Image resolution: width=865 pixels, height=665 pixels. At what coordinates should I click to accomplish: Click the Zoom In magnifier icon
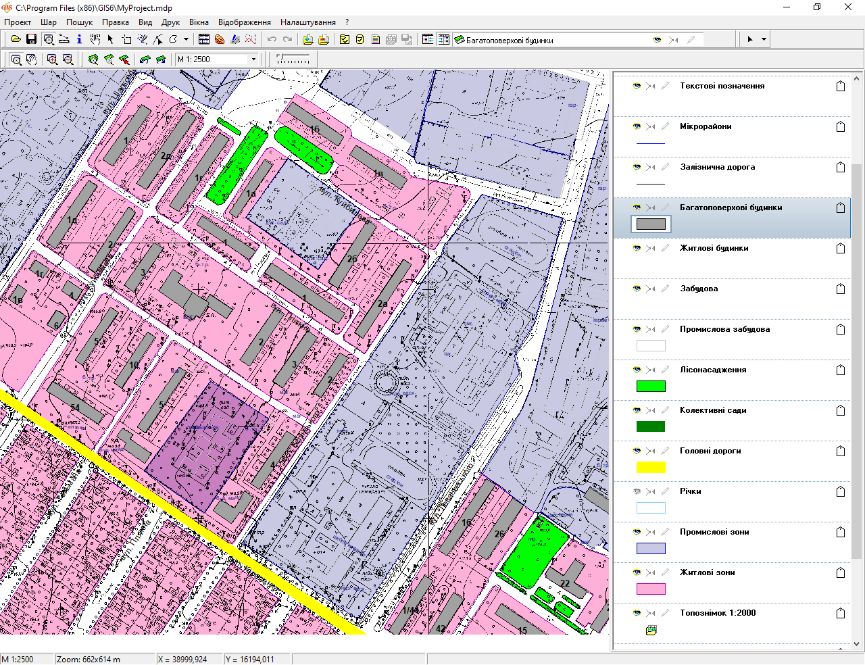pyautogui.click(x=52, y=59)
